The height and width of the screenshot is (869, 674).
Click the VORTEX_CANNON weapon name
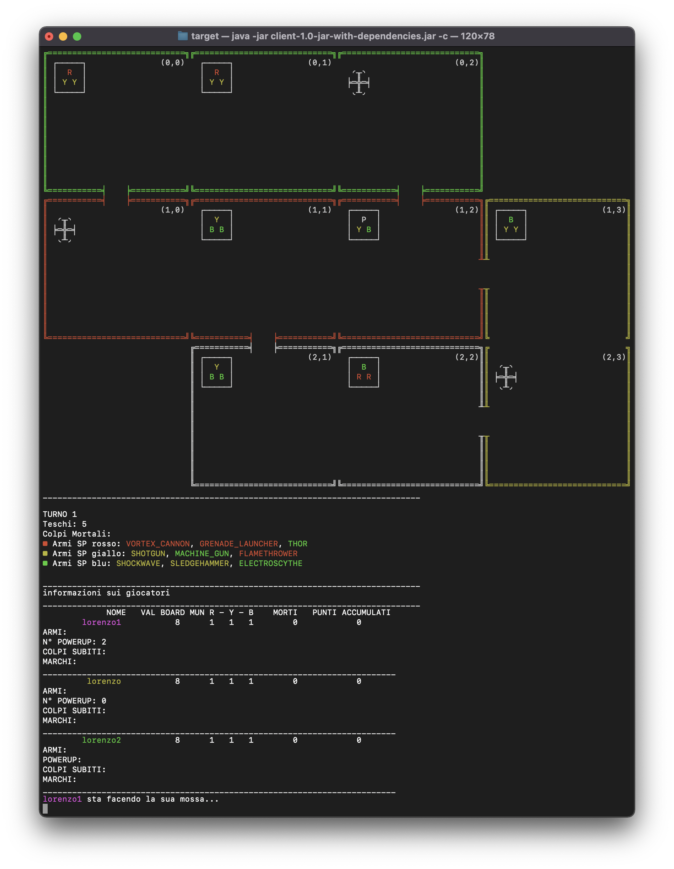[158, 544]
